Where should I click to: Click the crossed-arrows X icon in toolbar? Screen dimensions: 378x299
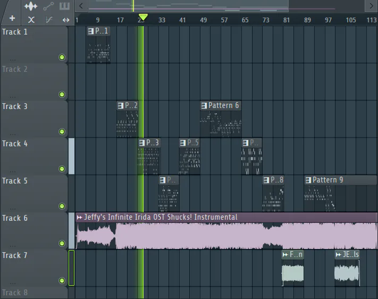31,20
